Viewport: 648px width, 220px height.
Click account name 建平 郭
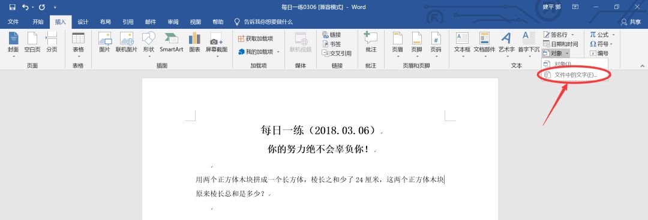coord(551,7)
